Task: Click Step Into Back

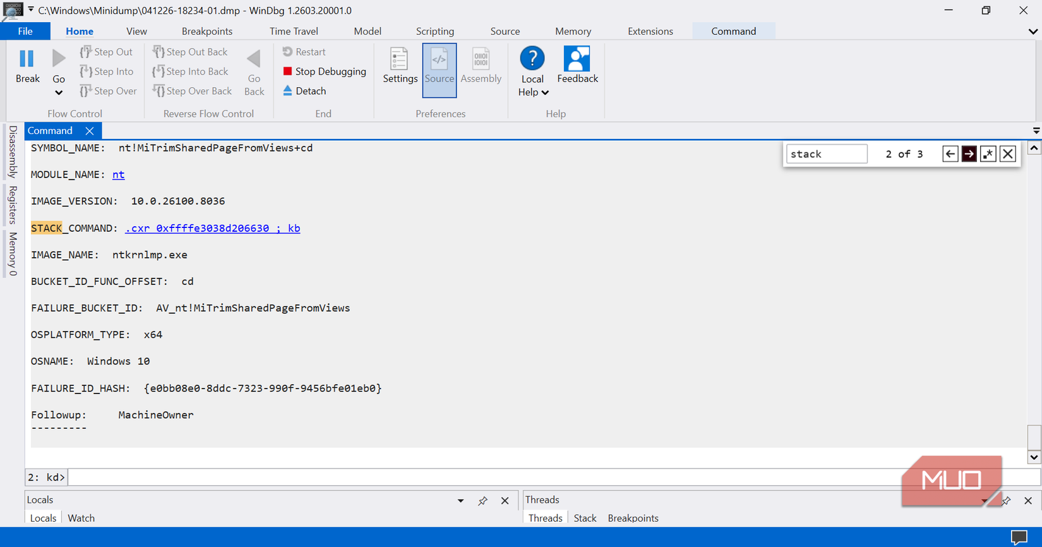Action: pyautogui.click(x=191, y=71)
